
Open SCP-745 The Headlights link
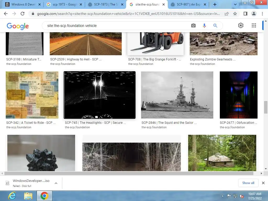pos(95,123)
